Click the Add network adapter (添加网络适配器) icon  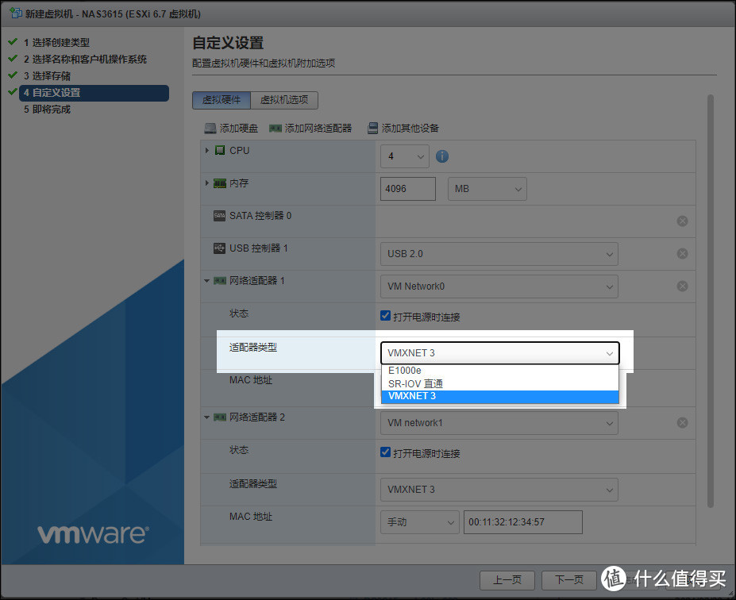[x=276, y=128]
